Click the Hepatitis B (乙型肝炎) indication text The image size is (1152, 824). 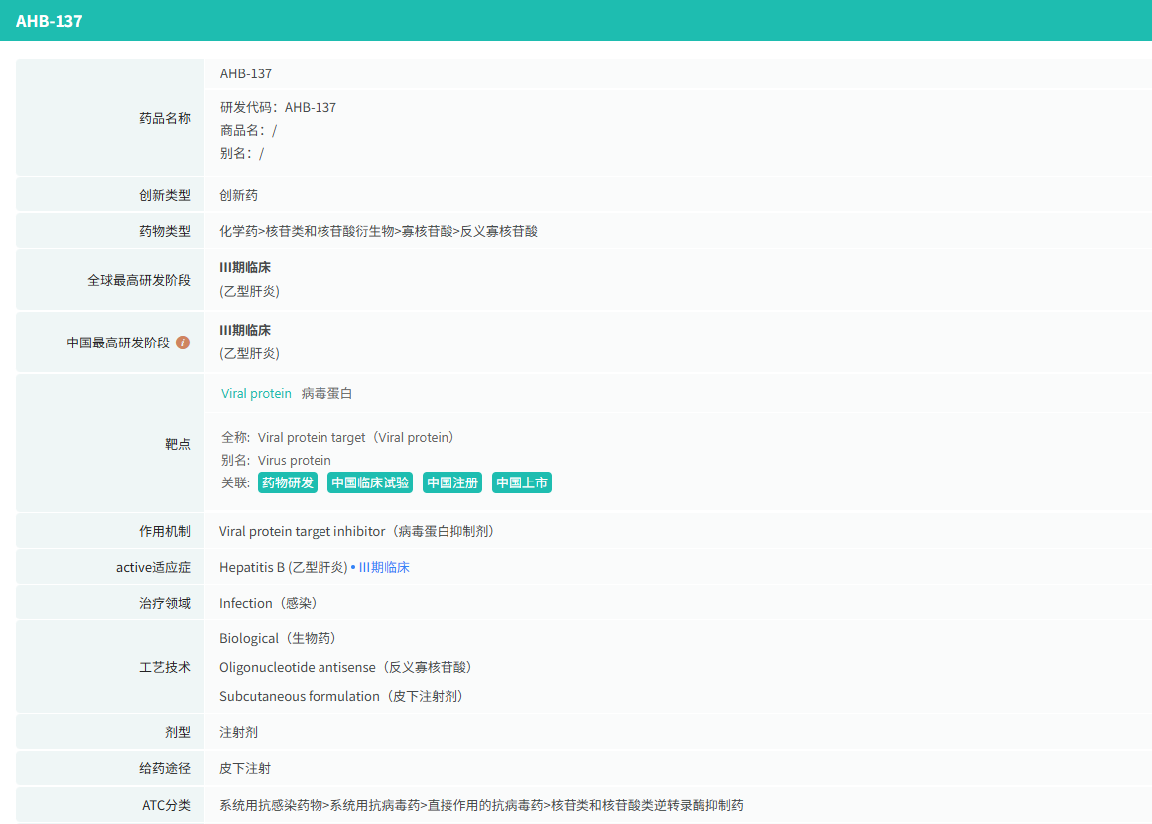click(x=283, y=568)
